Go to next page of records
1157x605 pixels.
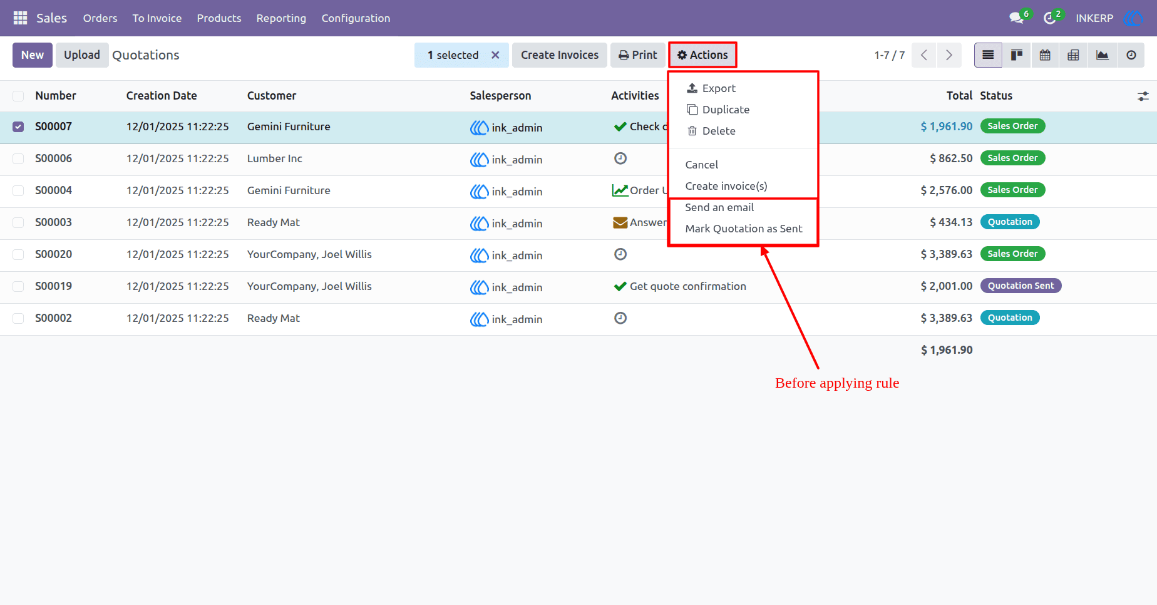pyautogui.click(x=949, y=55)
